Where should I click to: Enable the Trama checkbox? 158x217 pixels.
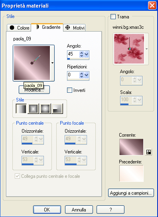click(x=113, y=17)
